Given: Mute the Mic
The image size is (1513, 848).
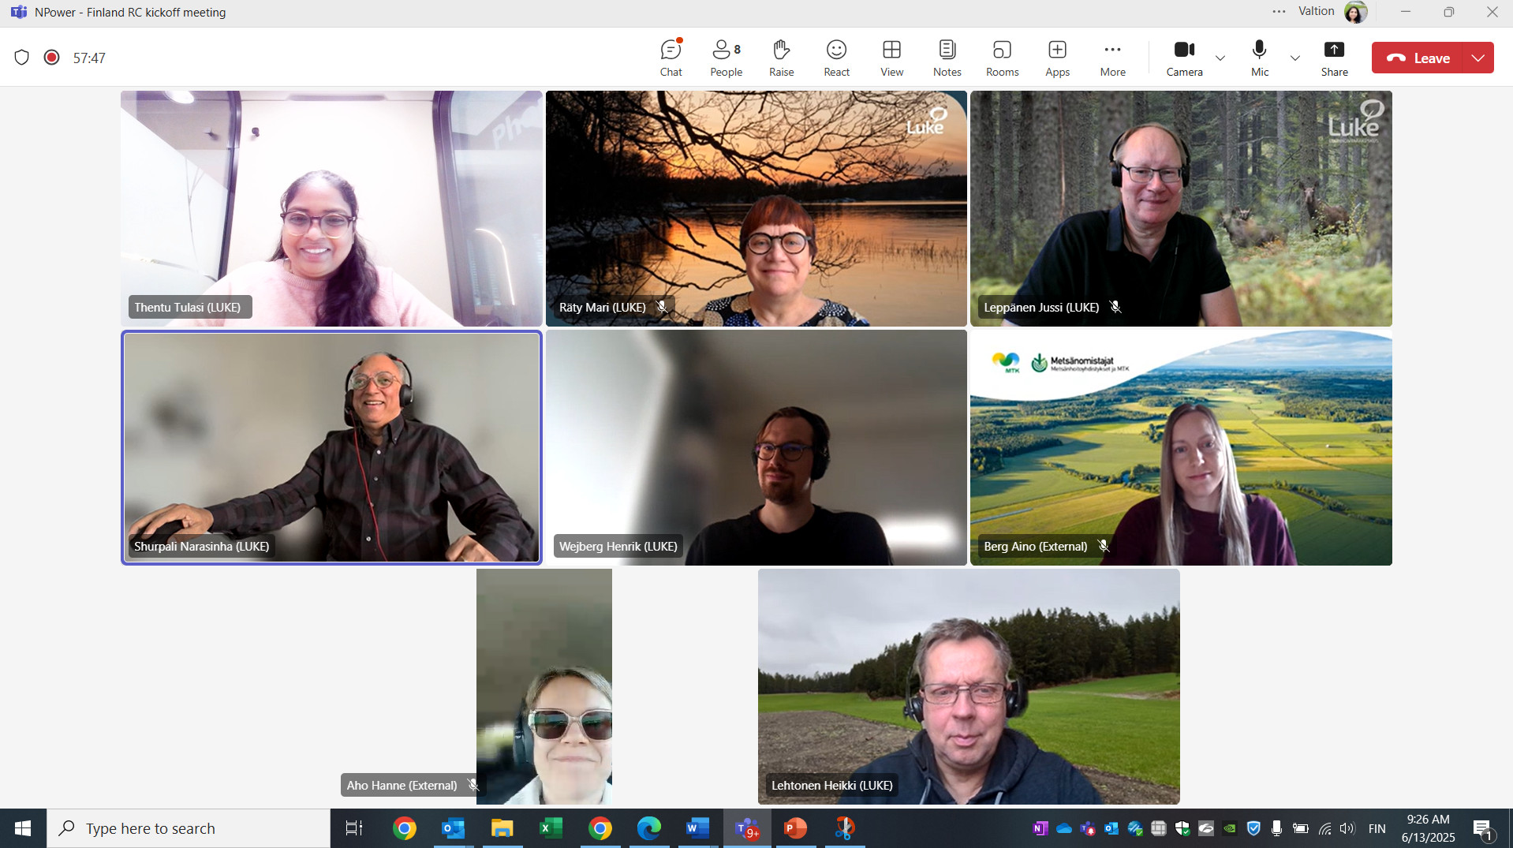Looking at the screenshot, I should [1260, 58].
